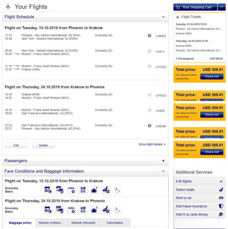Image resolution: width=228 pixels, height=229 pixels.
Task: Click the outbound miles-not-earned icon
Action: point(71,190)
